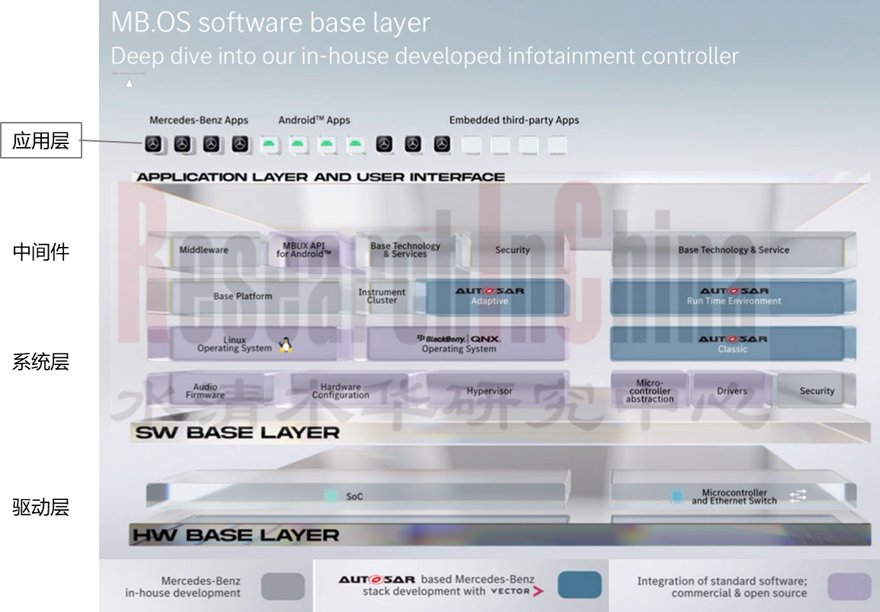Screen dimensions: 880x612
Task: Click the 驱动层 label
Action: [41, 507]
